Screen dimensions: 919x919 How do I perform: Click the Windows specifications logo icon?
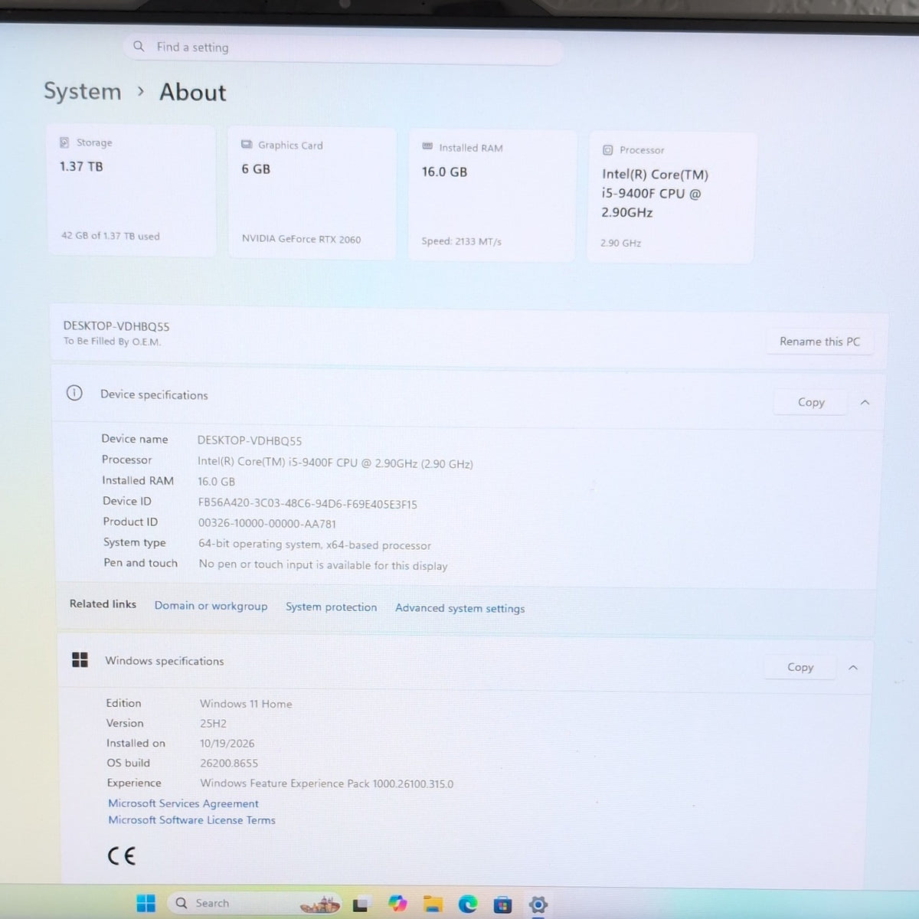[x=80, y=659]
